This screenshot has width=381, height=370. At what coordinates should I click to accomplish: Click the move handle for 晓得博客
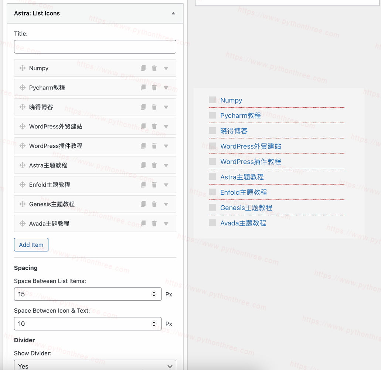[x=23, y=107]
